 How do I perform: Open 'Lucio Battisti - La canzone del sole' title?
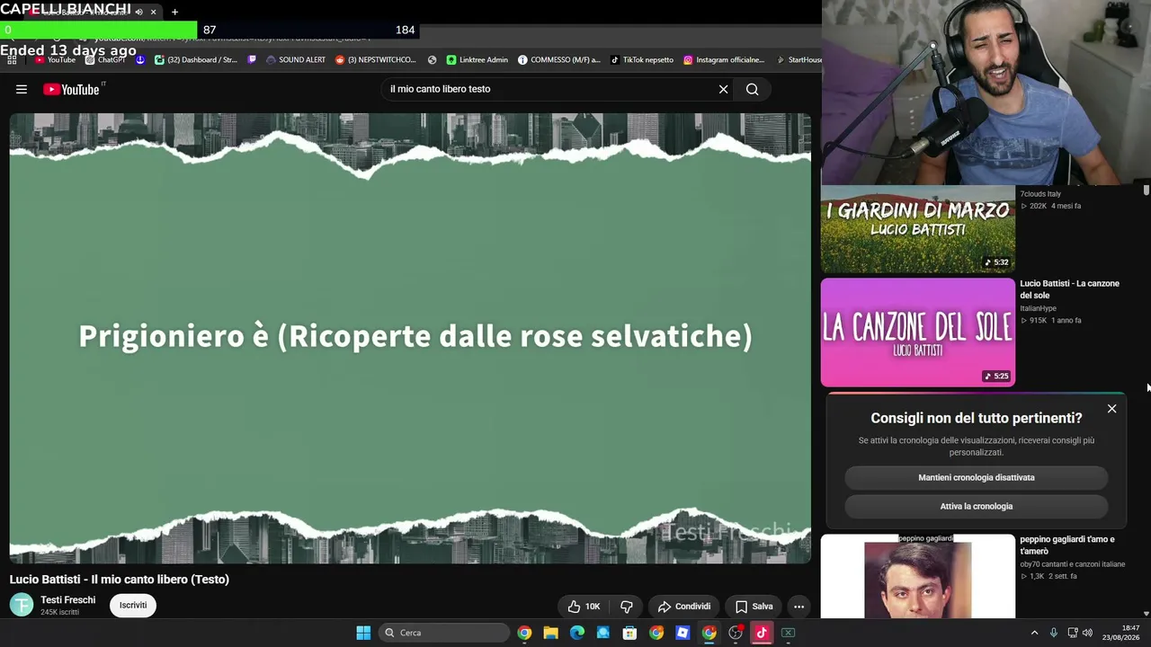click(1069, 289)
